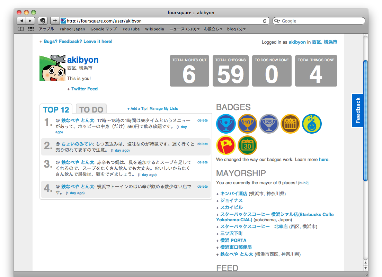Open akibyon link in logged-in notice
The height and width of the screenshot is (277, 382).
coord(297,42)
